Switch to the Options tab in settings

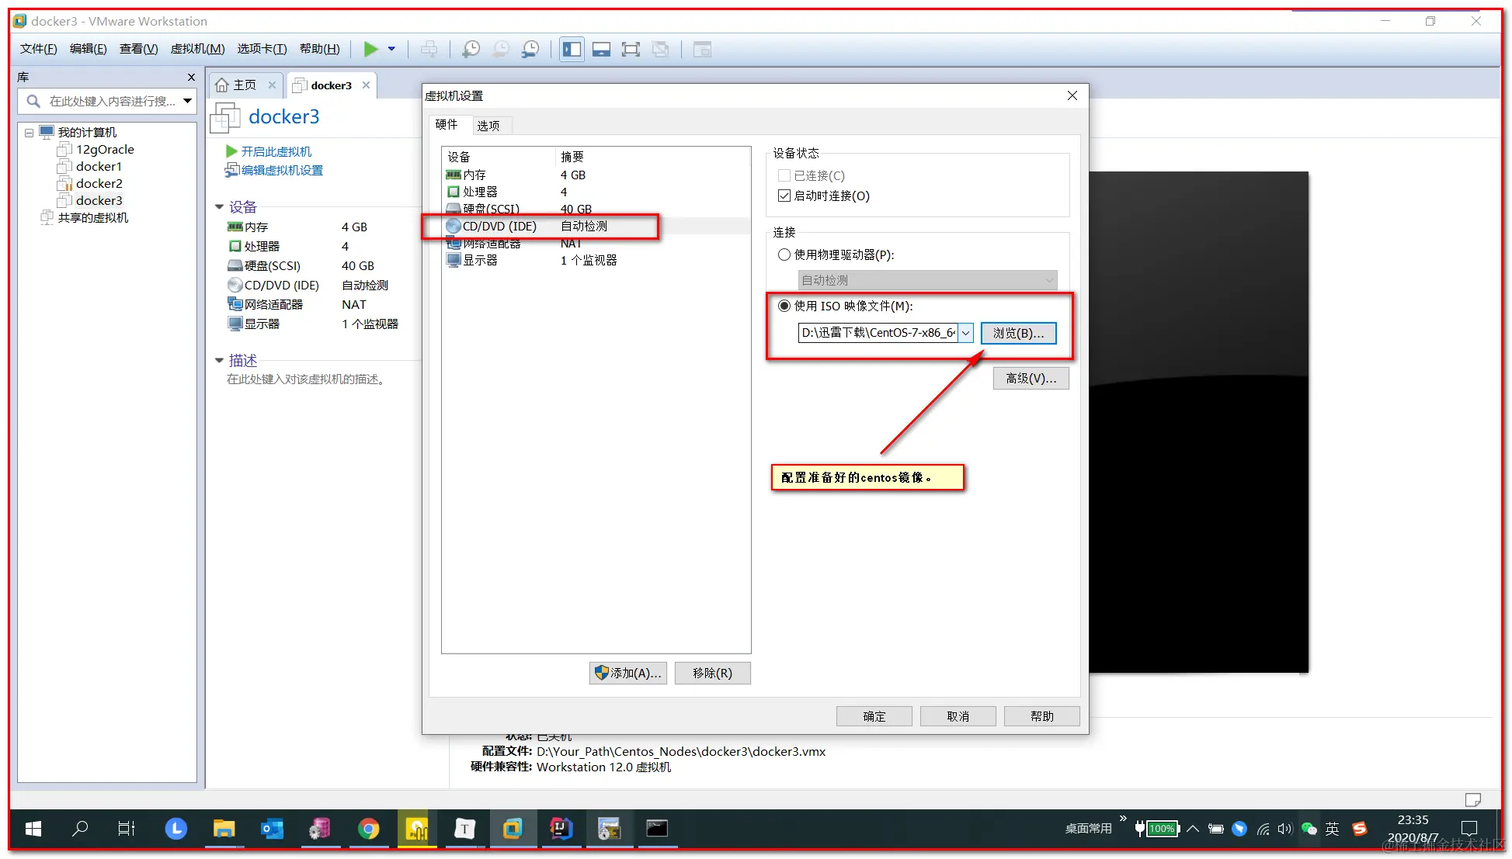tap(488, 125)
